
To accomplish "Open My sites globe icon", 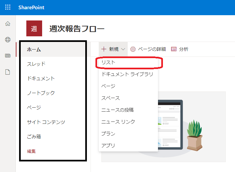I will [x=8, y=40].
